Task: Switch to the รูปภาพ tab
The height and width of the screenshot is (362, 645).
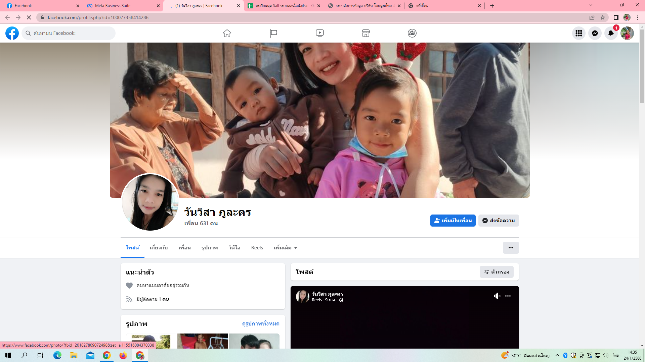Action: click(210, 248)
